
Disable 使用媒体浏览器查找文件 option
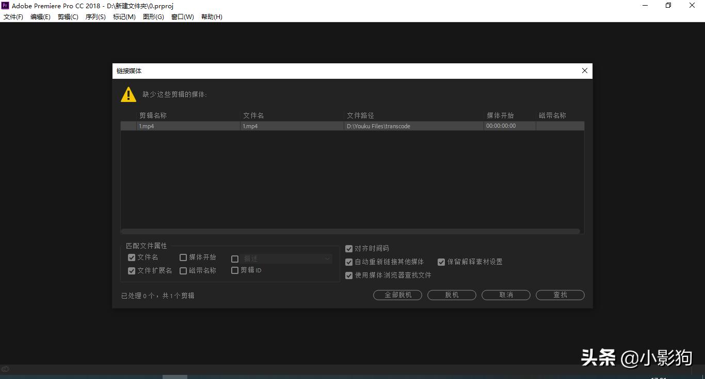click(349, 275)
